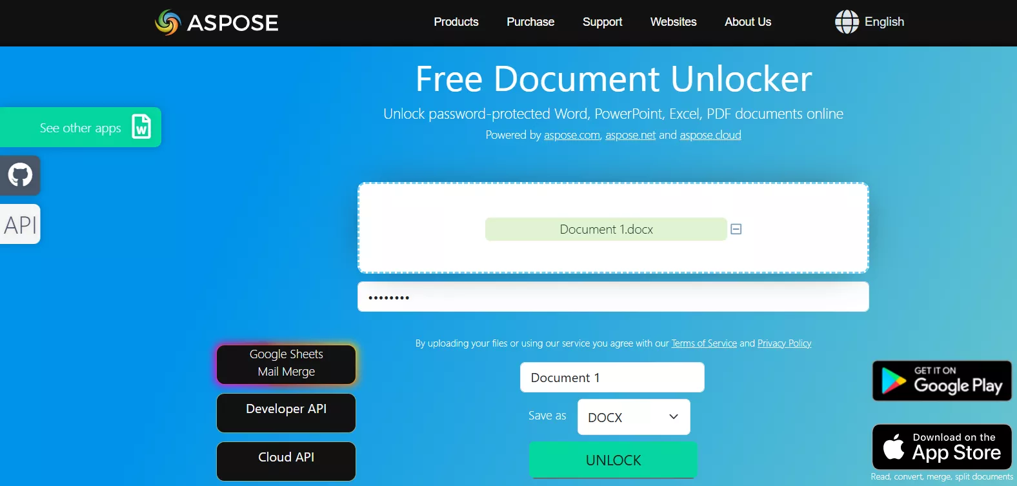The image size is (1017, 486).
Task: Expand the Websites menu
Action: 673,22
